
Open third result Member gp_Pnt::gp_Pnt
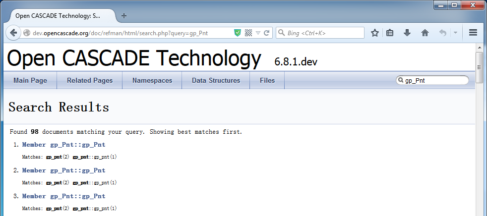coord(63,196)
